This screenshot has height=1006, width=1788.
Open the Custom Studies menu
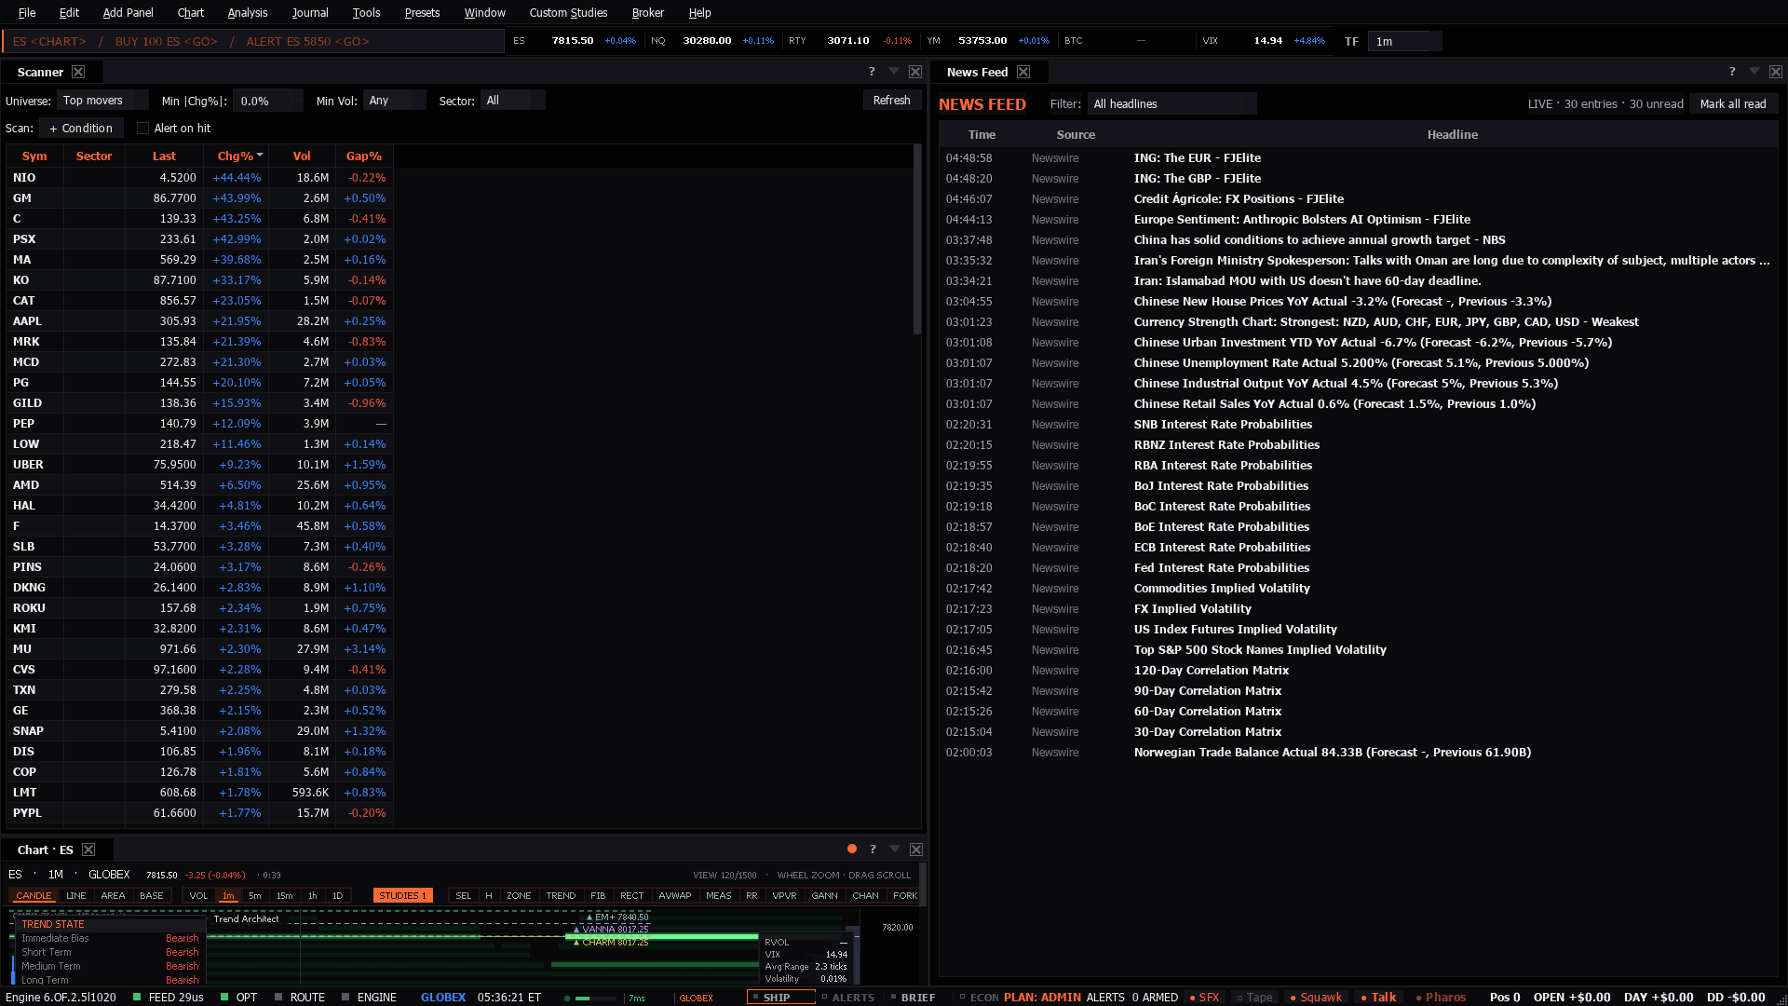(x=568, y=12)
